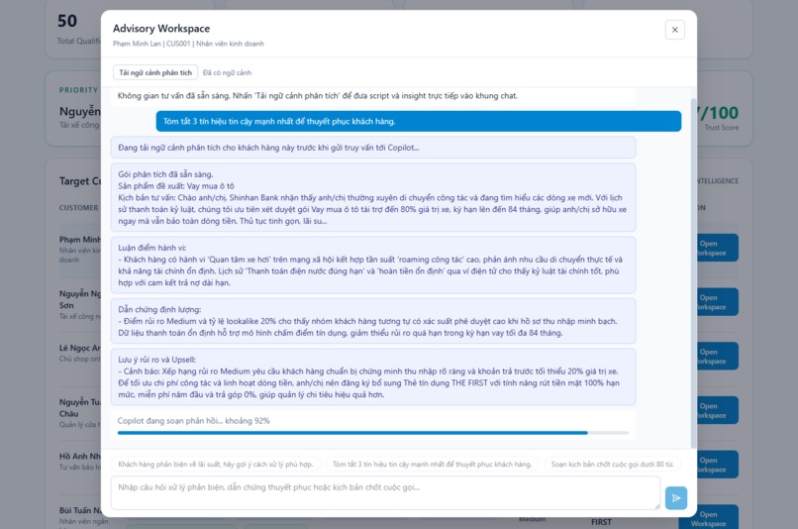Click the CUSTOMER column header in background
This screenshot has height=529, width=798.
(x=79, y=208)
